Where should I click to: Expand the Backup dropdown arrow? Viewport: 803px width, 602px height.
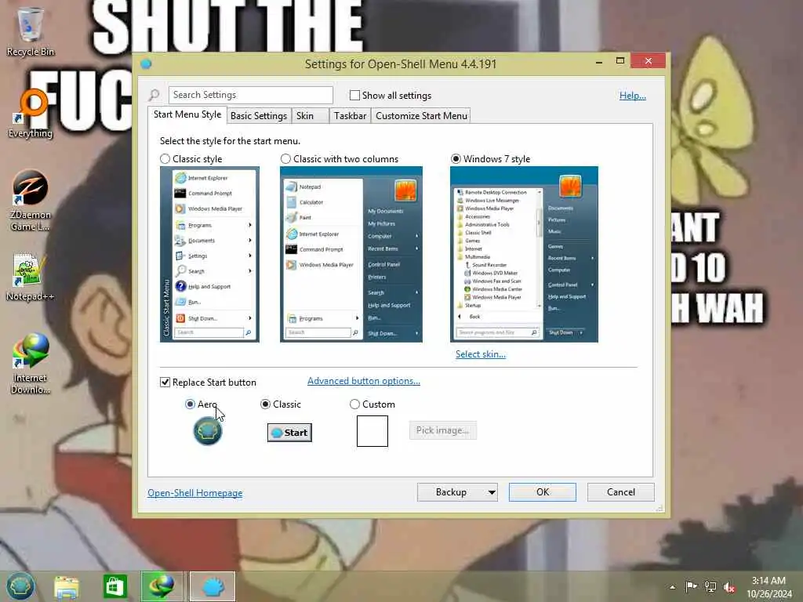click(x=492, y=492)
